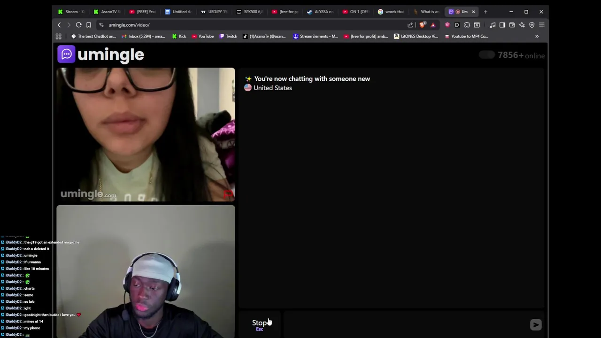Screen dimensions: 601x338
Task: Switch to the [FREE] YouTube tab
Action: 143,12
